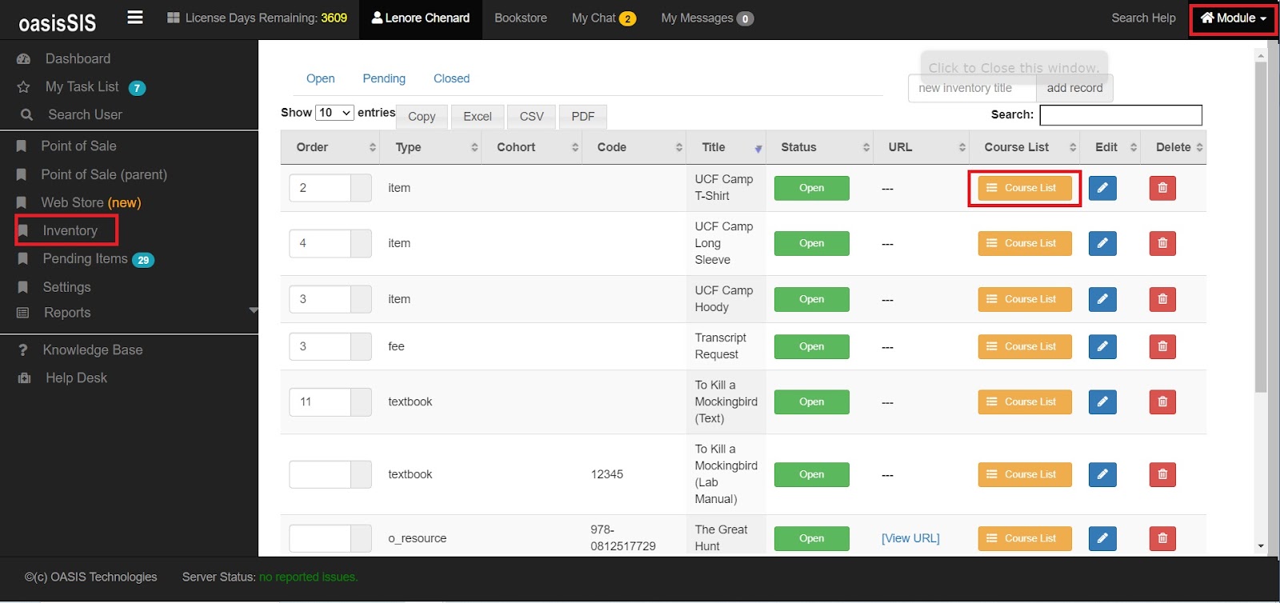The height and width of the screenshot is (603, 1280).
Task: Click the vertical scrollbar down arrow
Action: tap(1261, 546)
